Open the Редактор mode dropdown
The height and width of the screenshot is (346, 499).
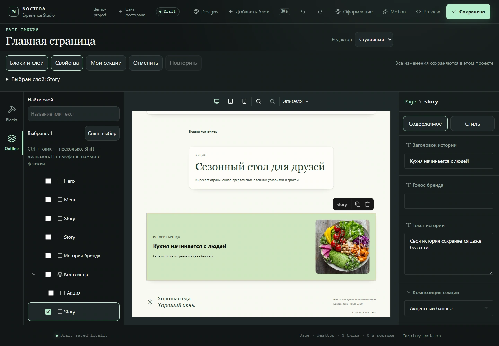coord(374,39)
